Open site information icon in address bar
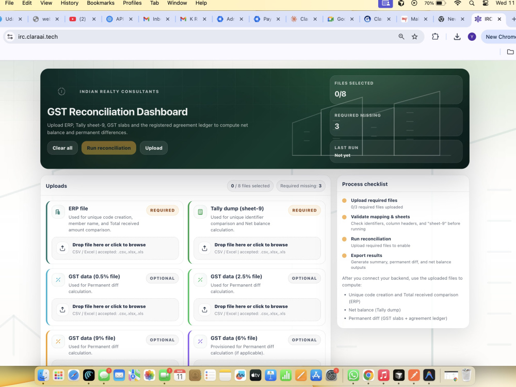 pos(10,37)
